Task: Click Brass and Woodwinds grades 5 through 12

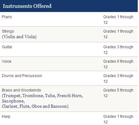Action: coord(118,93)
